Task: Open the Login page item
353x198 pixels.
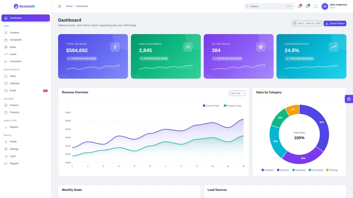Action: click(x=26, y=156)
